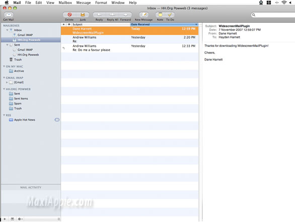Open the gear action menu

[20, 219]
